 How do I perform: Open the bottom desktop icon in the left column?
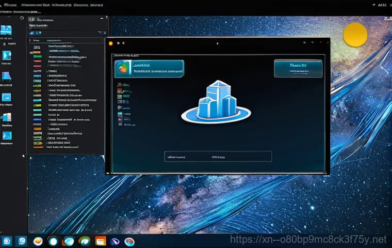click(x=7, y=136)
